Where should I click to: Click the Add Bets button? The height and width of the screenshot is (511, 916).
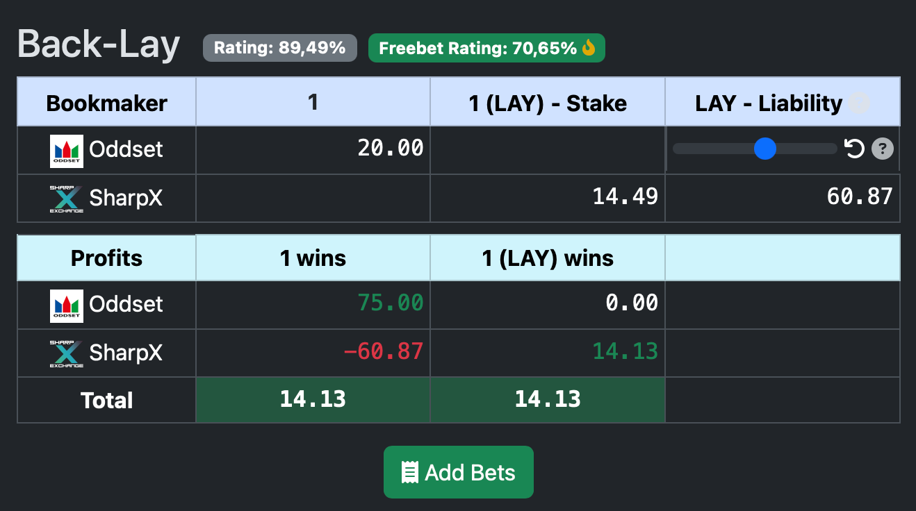click(459, 472)
